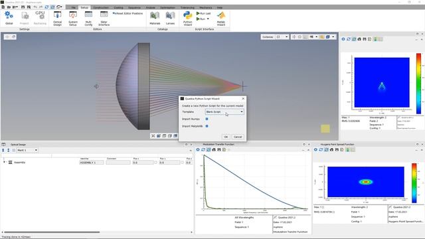425x239 pixels.
Task: Click the undo arrow in quick toolbar
Action: 35,7
